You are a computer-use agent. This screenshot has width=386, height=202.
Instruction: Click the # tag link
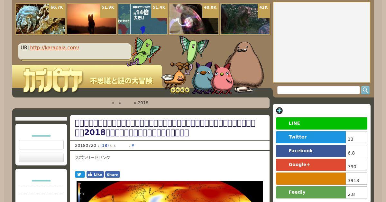pos(133,146)
